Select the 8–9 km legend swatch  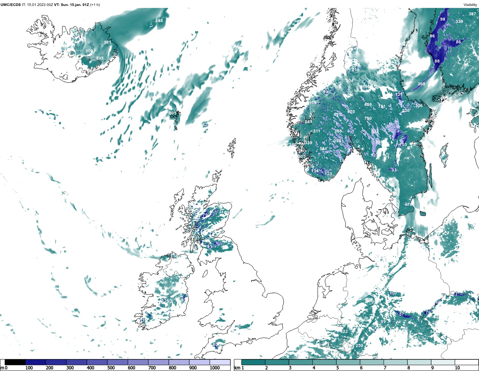(x=419, y=362)
